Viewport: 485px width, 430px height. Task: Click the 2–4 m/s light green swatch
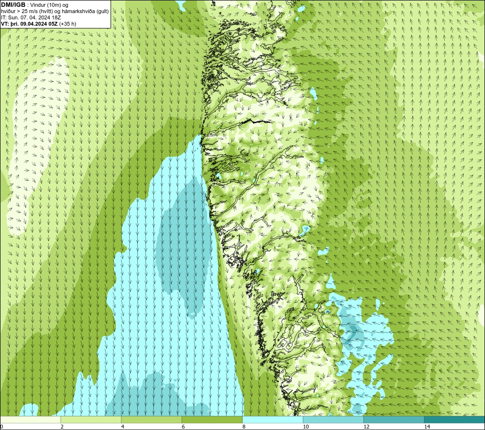[x=91, y=419]
